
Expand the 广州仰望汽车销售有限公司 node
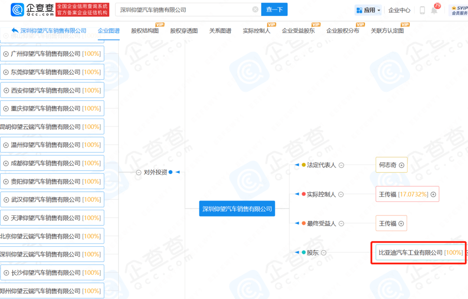point(6,54)
